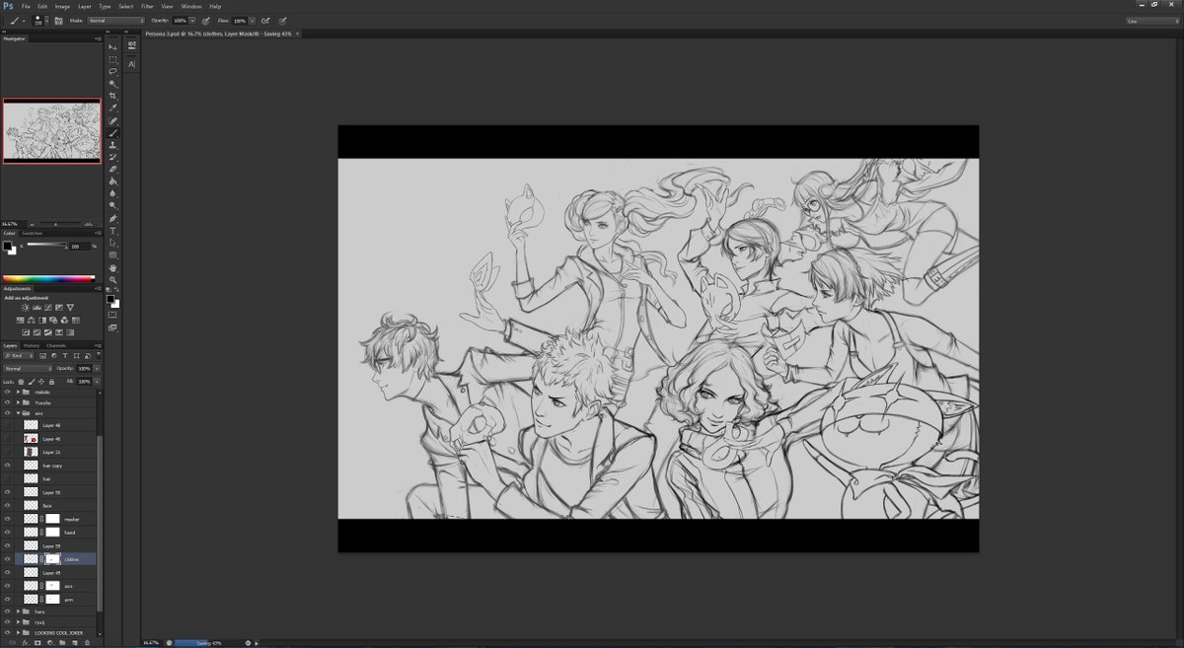The height and width of the screenshot is (648, 1184).
Task: Open the layer blend mode dropdown
Action: point(27,369)
